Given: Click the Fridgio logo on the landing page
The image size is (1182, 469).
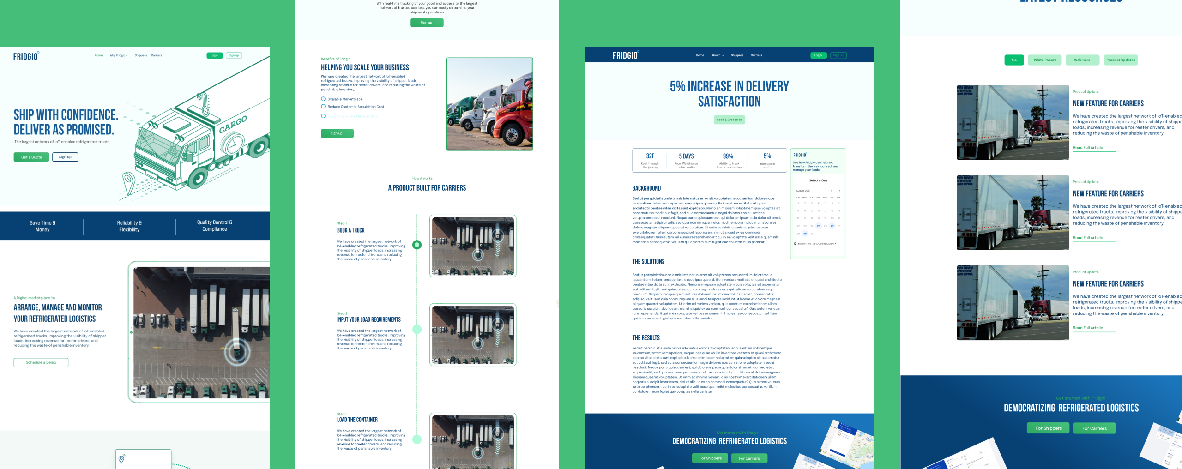Looking at the screenshot, I should [26, 56].
